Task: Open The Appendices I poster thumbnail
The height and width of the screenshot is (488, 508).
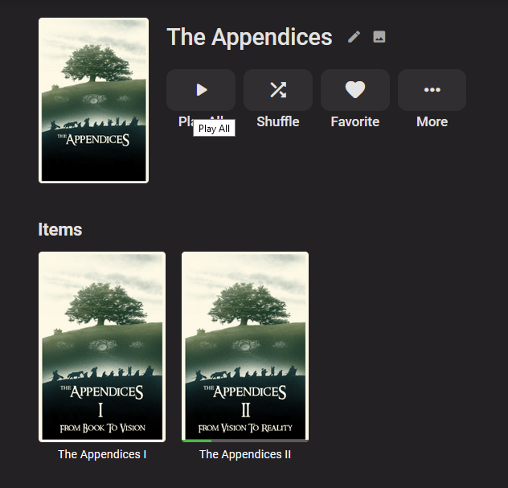Action: (102, 347)
